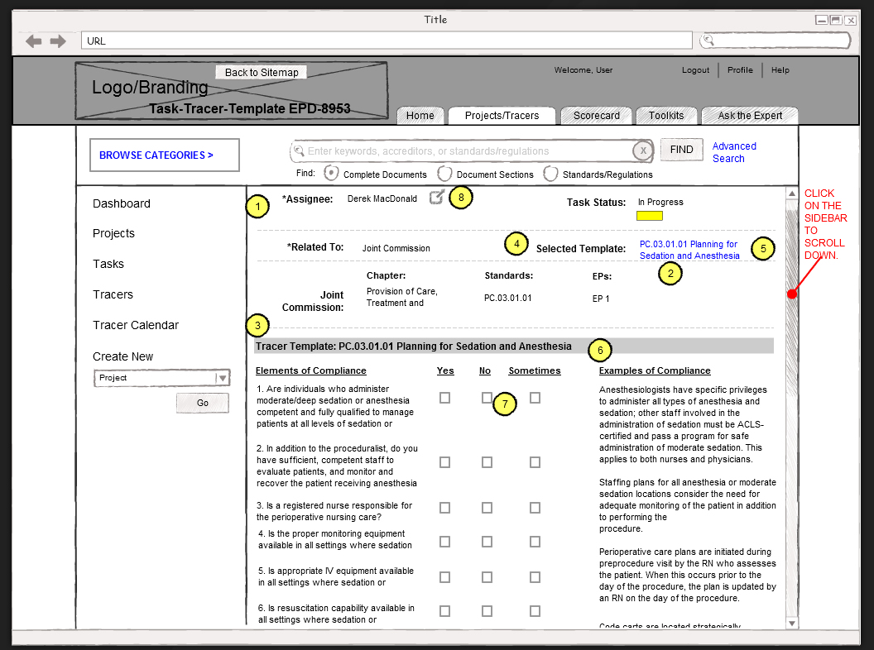Open Projects in the sidebar
The height and width of the screenshot is (650, 874).
[113, 233]
